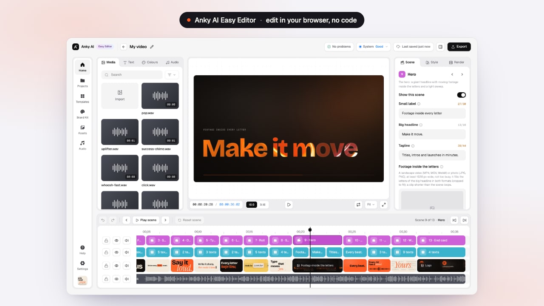Switch to the Render tab
The image size is (544, 306).
click(456, 62)
